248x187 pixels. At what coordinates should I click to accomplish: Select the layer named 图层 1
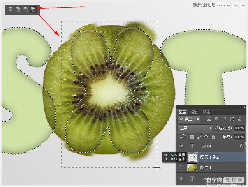point(206,167)
